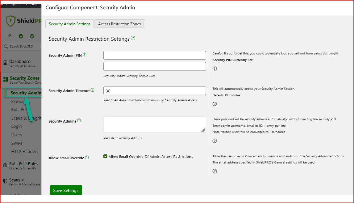The width and height of the screenshot is (354, 203).
Task: Expand Bots & IP Rules sidebar section
Action: (x=23, y=164)
